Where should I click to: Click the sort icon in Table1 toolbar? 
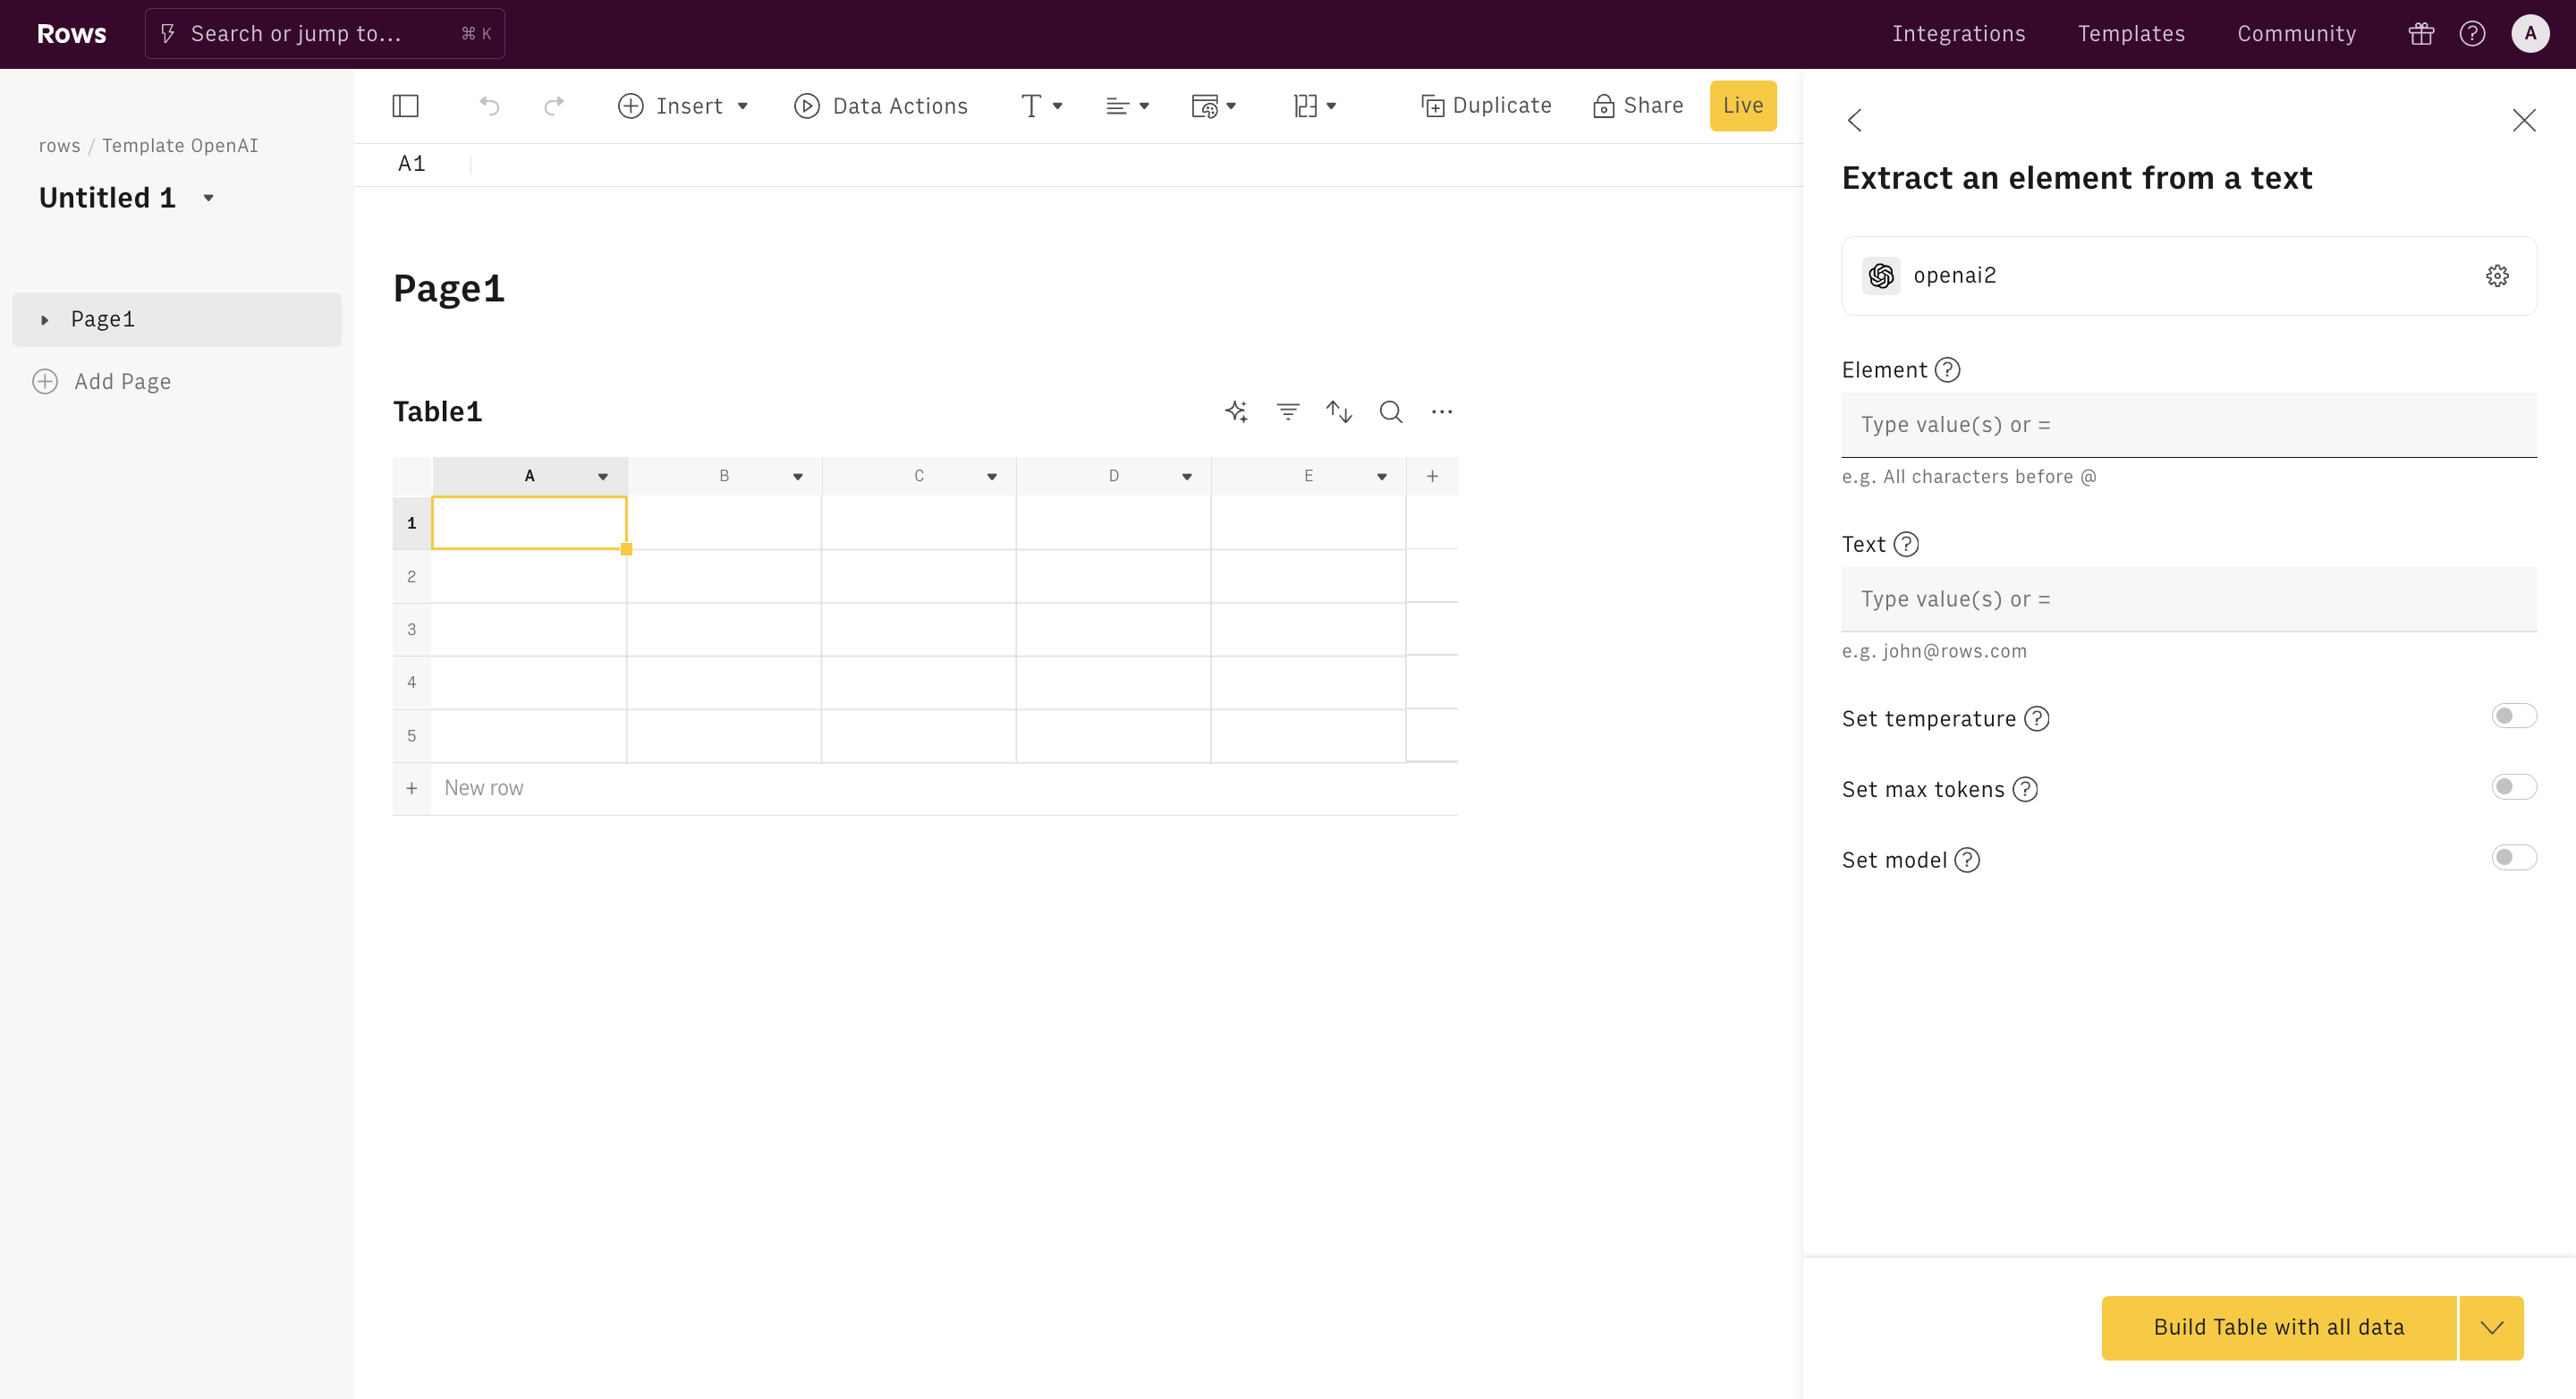(1340, 411)
